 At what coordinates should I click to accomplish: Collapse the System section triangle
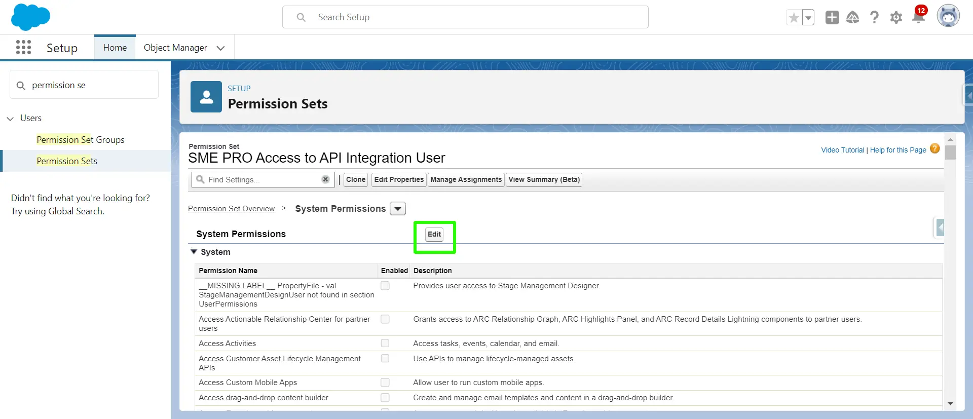[x=194, y=252]
